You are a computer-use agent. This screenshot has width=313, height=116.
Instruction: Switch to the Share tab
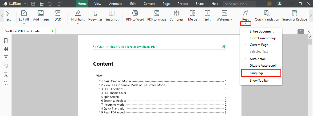[x=200, y=4]
